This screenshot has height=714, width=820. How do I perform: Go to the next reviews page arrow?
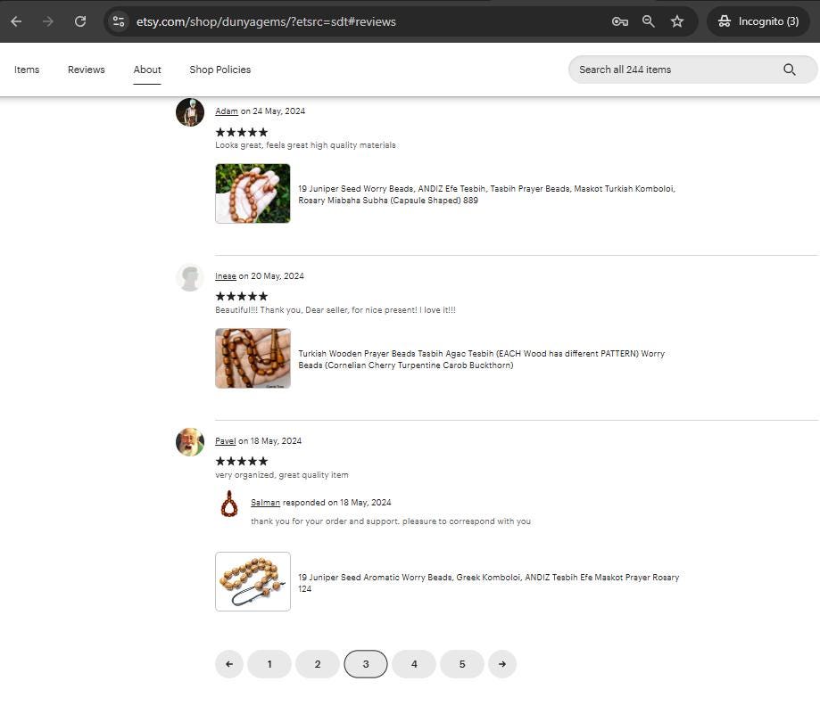(x=502, y=664)
